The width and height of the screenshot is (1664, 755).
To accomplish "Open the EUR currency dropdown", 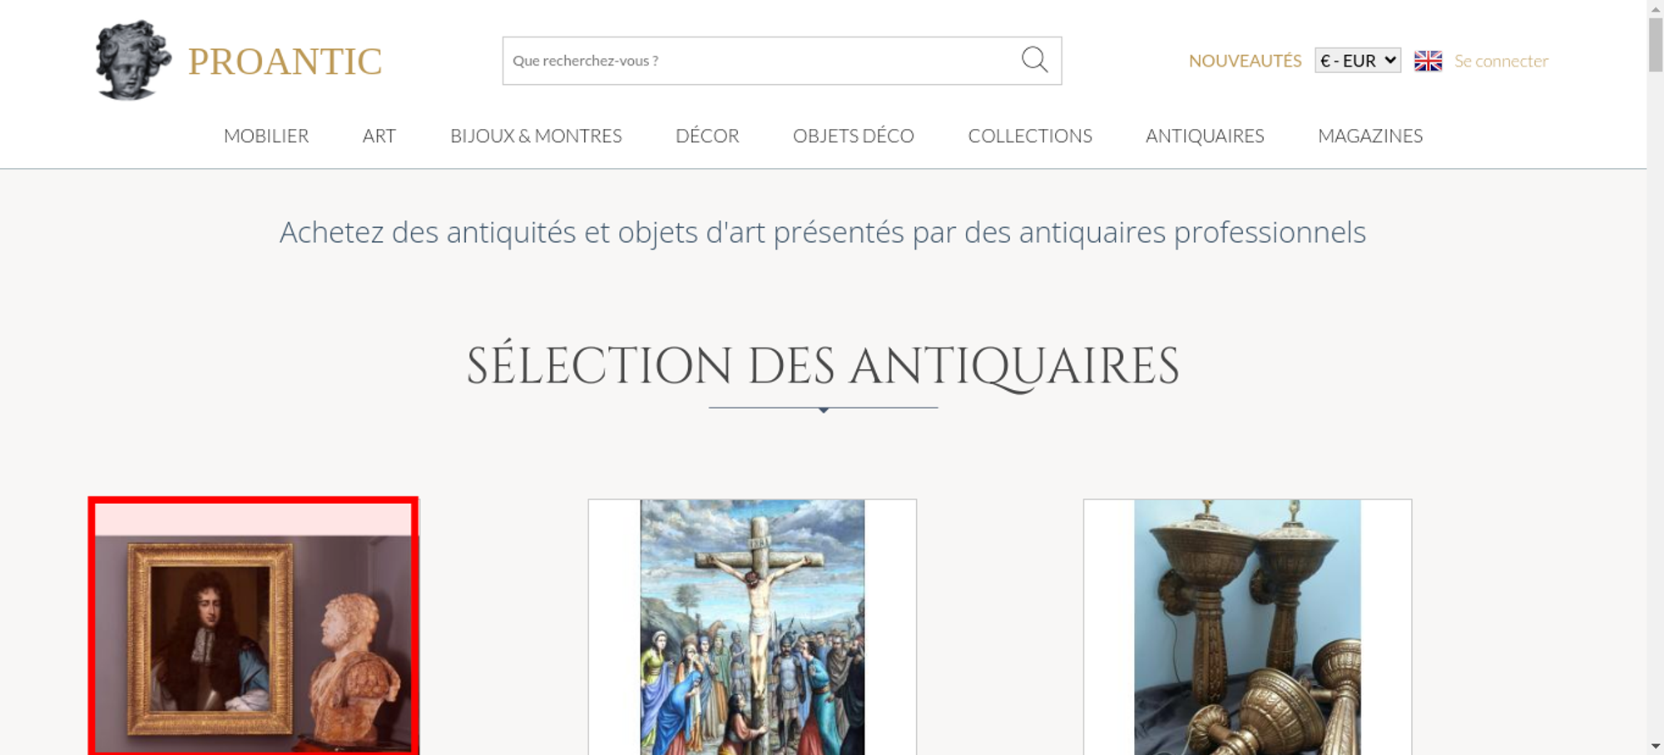I will [x=1357, y=61].
